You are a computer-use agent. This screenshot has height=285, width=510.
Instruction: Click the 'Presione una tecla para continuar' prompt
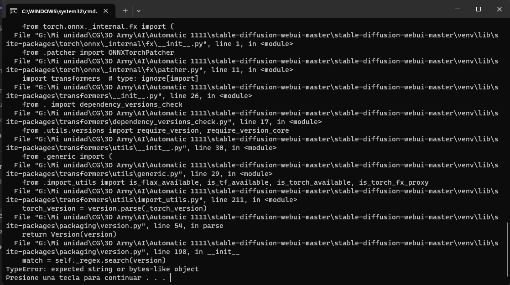[86, 278]
